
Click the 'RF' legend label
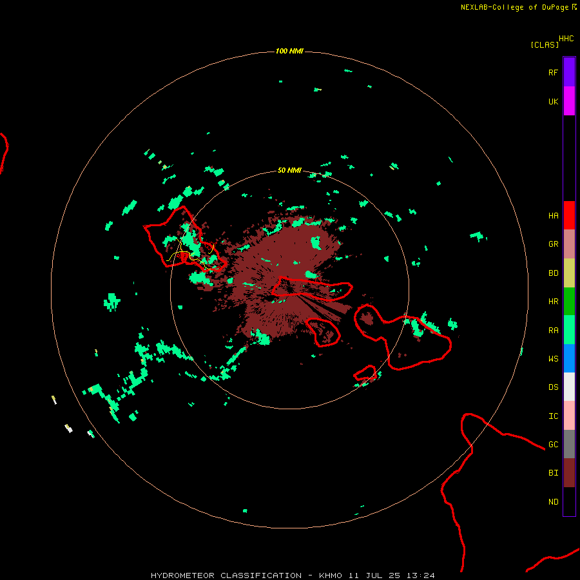[x=553, y=72]
